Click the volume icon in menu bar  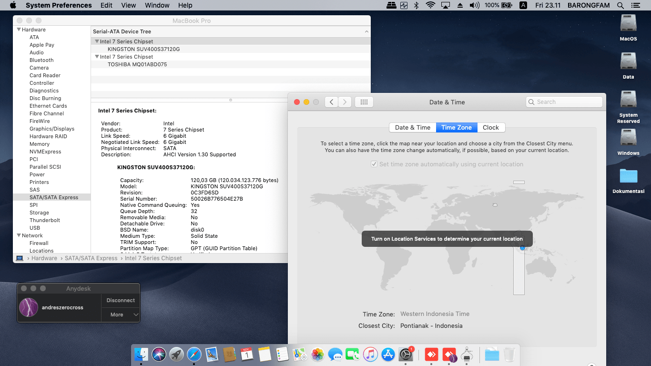click(x=474, y=5)
